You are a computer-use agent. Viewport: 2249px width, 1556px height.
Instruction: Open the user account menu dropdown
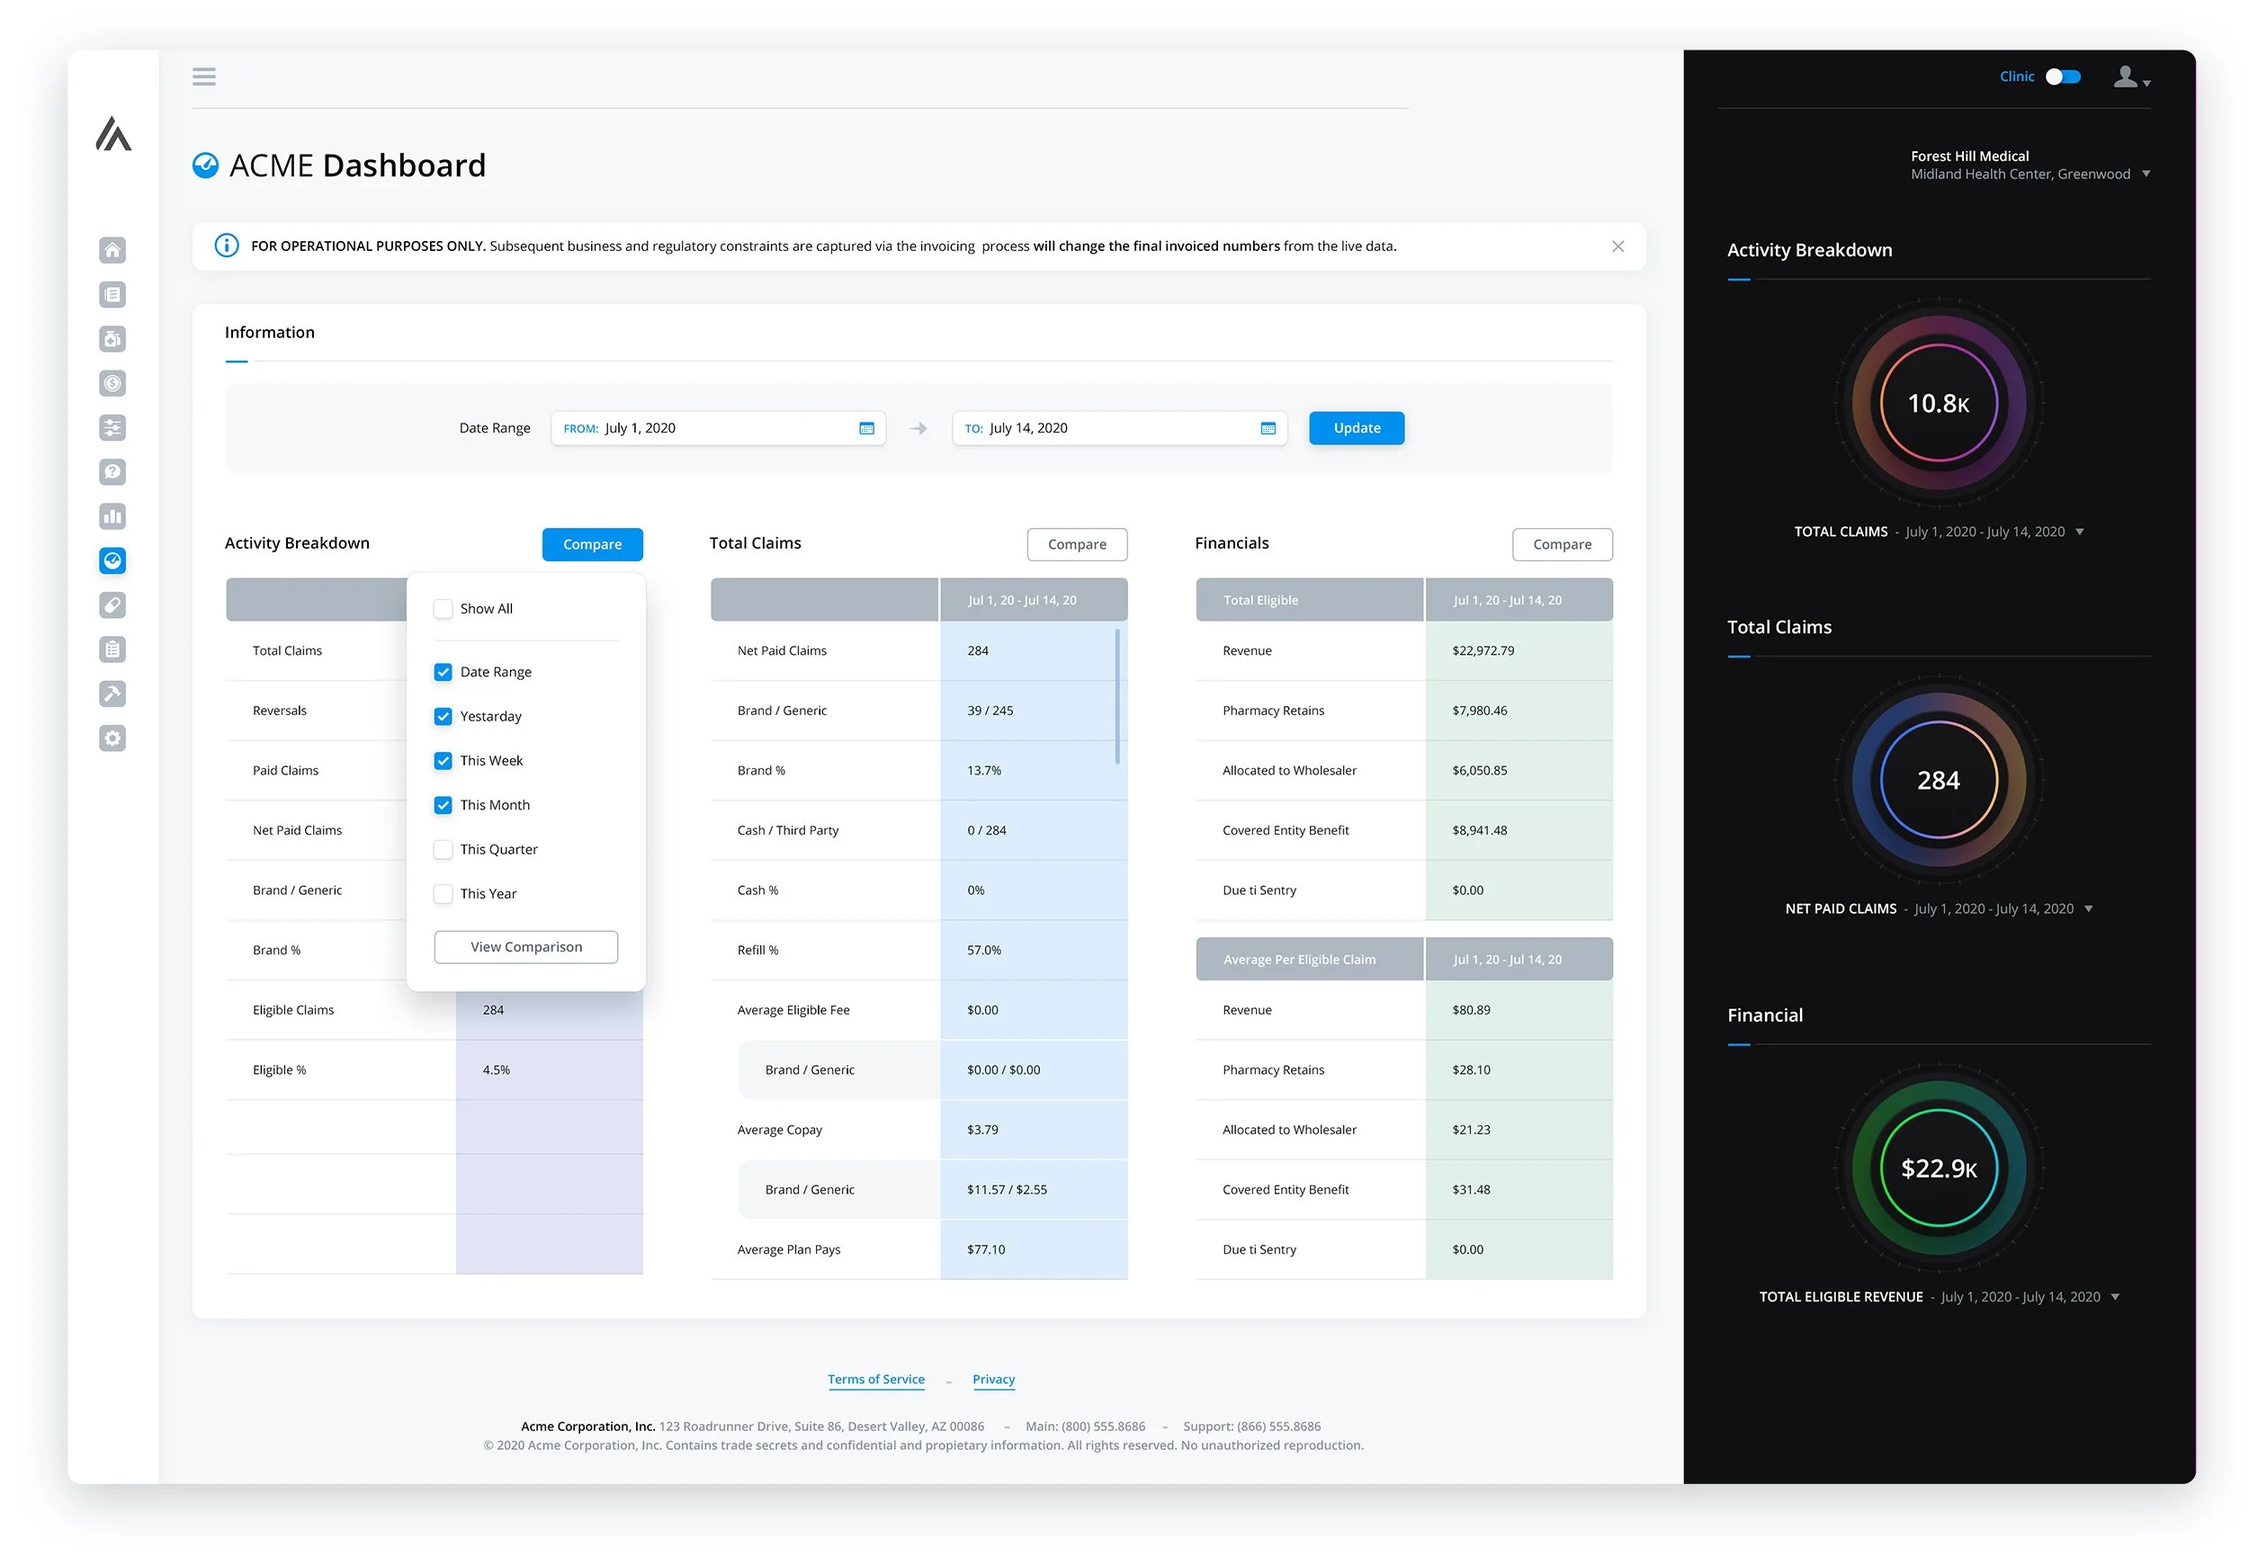coord(2131,77)
